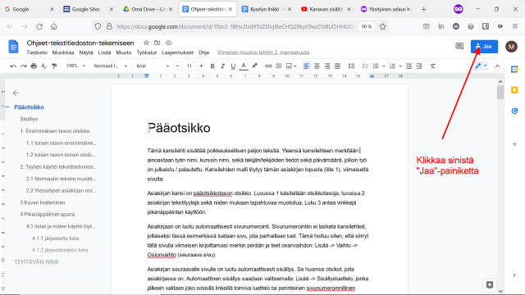525x295 pixels.
Task: Click the checklist icon
Action: 365,66
